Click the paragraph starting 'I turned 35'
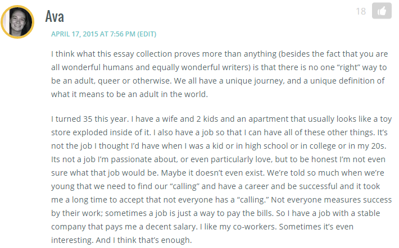399x248 pixels. [221, 180]
